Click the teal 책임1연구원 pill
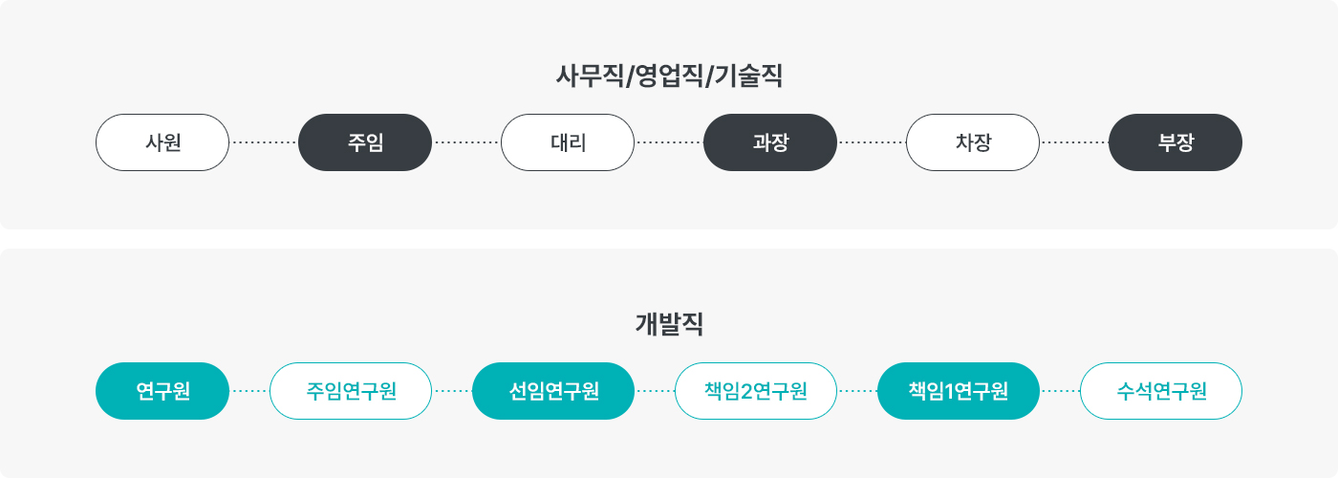The width and height of the screenshot is (1338, 478). 959,391
